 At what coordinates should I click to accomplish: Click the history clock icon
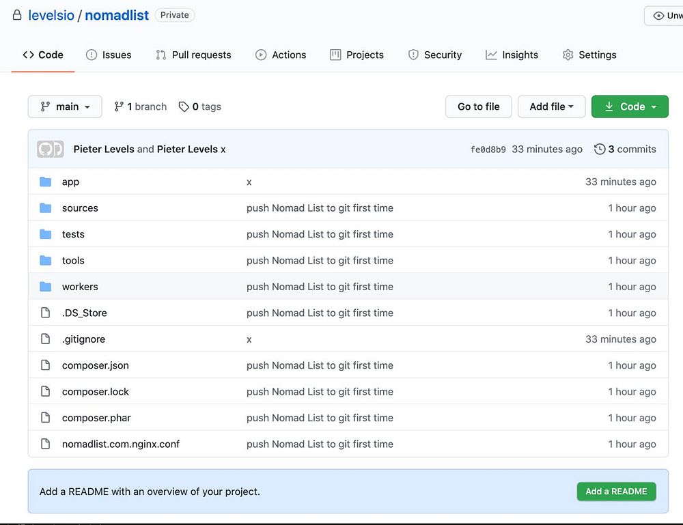coord(600,150)
